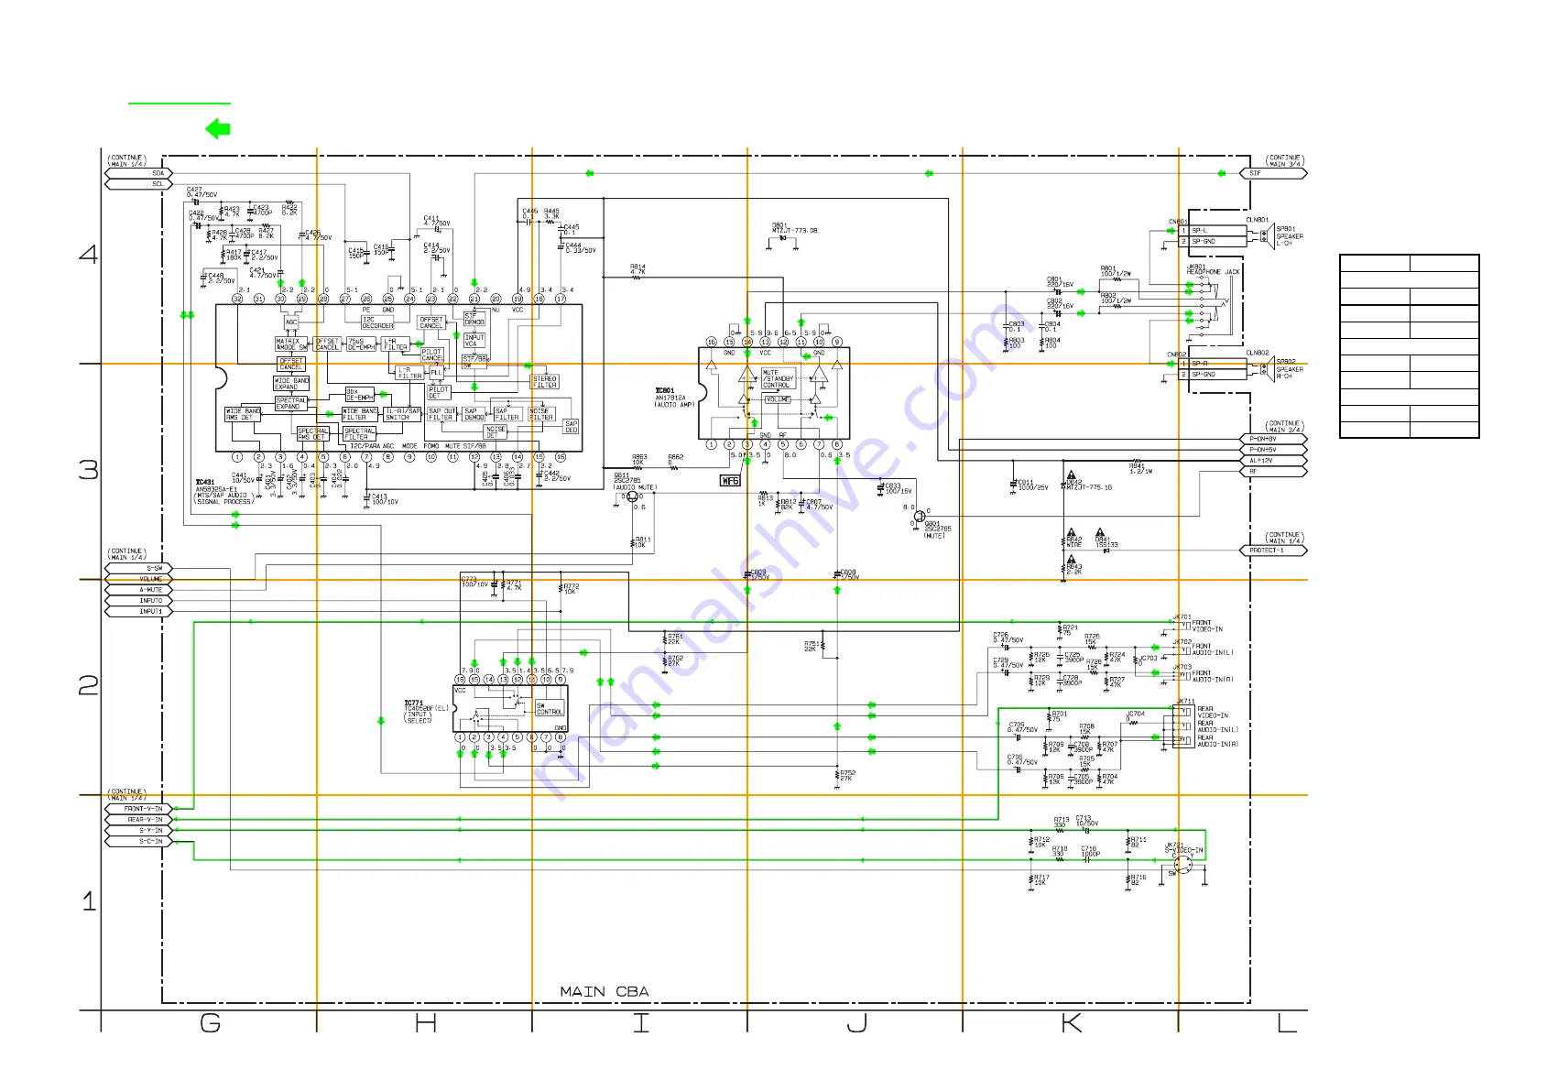Select the Q811 audio mute transistor symbol

click(x=631, y=497)
